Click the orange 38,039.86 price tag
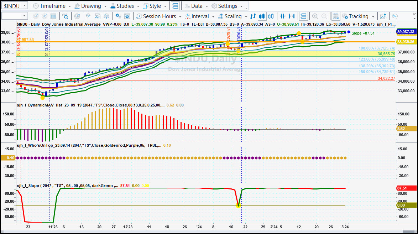The height and width of the screenshot is (234, 418). pyautogui.click(x=406, y=42)
